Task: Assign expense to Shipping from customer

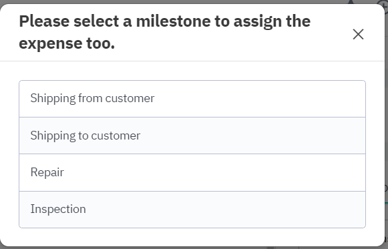Action: click(192, 99)
